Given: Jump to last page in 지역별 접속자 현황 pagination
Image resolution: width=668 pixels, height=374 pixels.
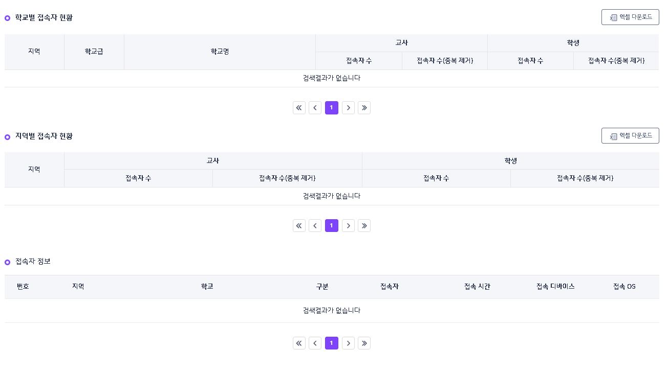Looking at the screenshot, I should (364, 226).
